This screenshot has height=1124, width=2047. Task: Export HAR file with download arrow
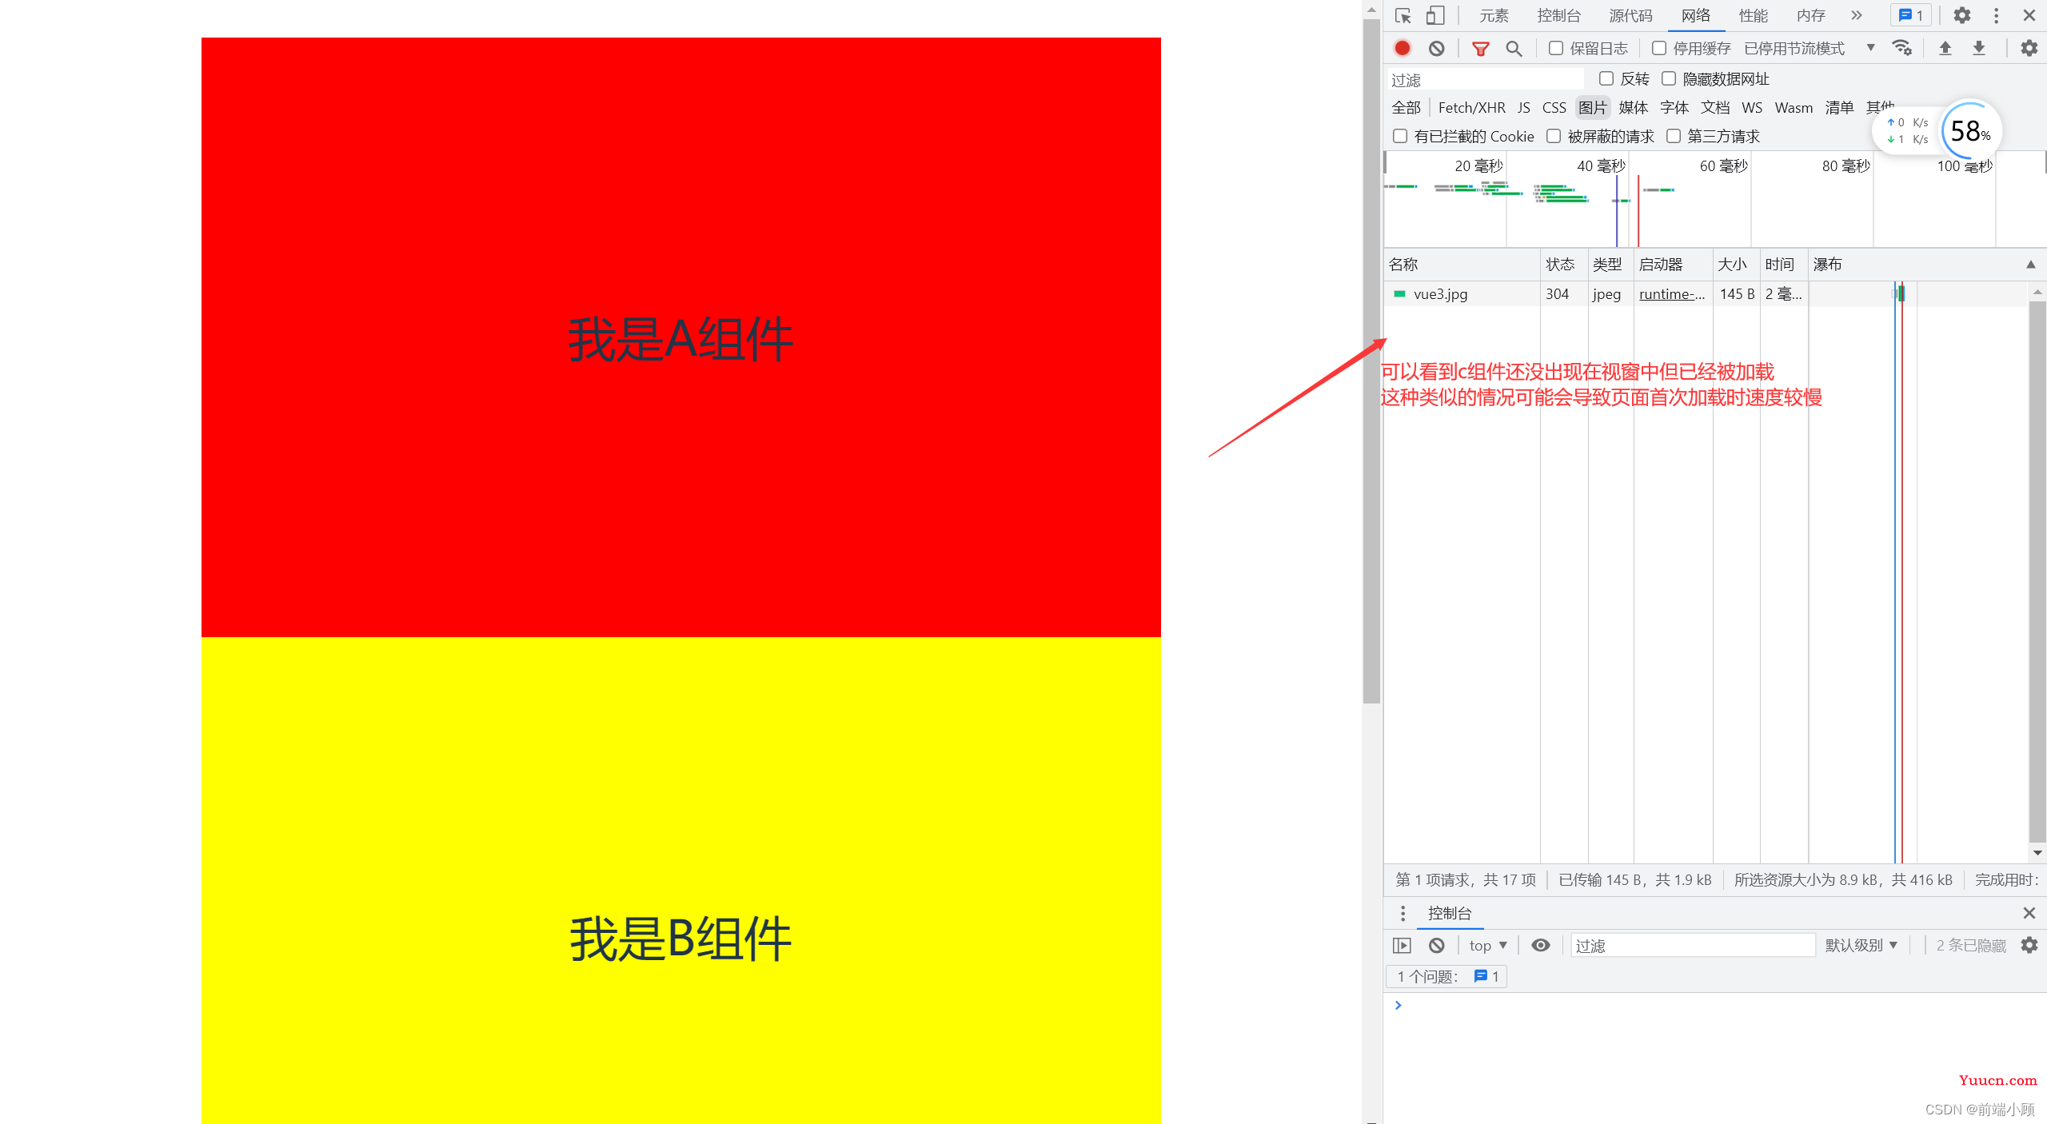pyautogui.click(x=1979, y=48)
